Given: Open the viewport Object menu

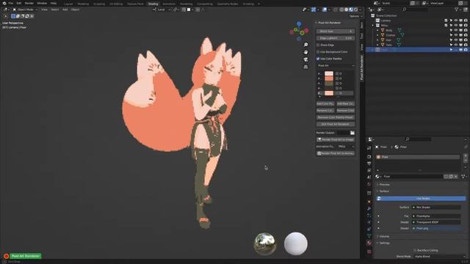Looking at the screenshot, I should 75,10.
